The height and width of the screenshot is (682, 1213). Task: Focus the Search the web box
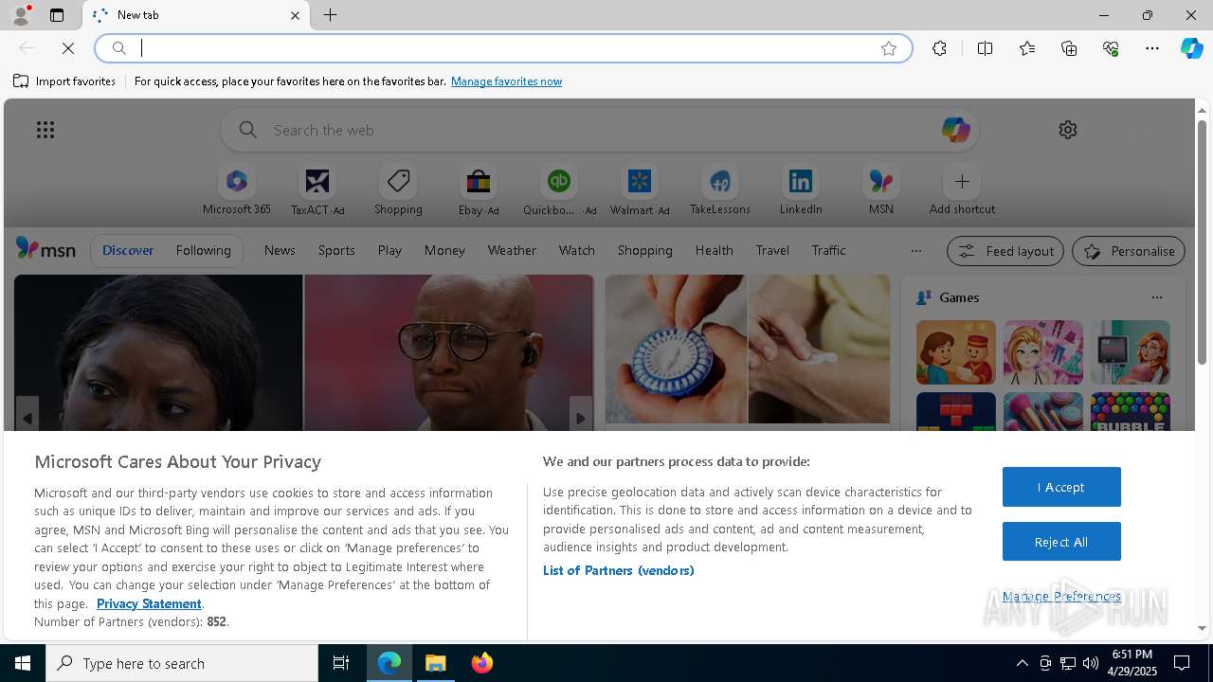point(600,130)
